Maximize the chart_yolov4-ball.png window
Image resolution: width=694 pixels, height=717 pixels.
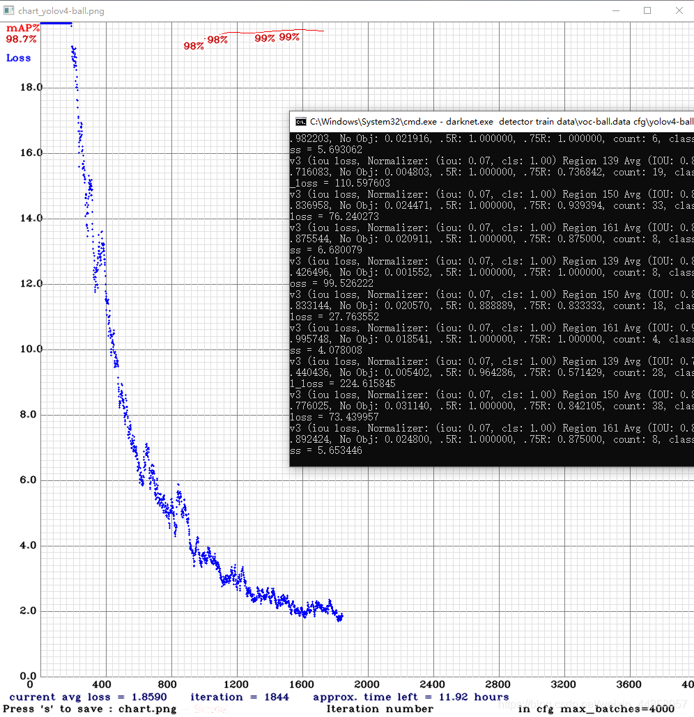(x=647, y=10)
